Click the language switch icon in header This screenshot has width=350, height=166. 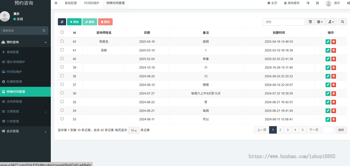coord(308,3)
